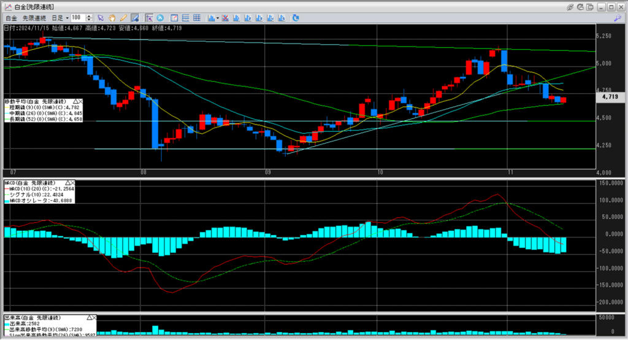Click the bar count field showing 100

pos(78,18)
